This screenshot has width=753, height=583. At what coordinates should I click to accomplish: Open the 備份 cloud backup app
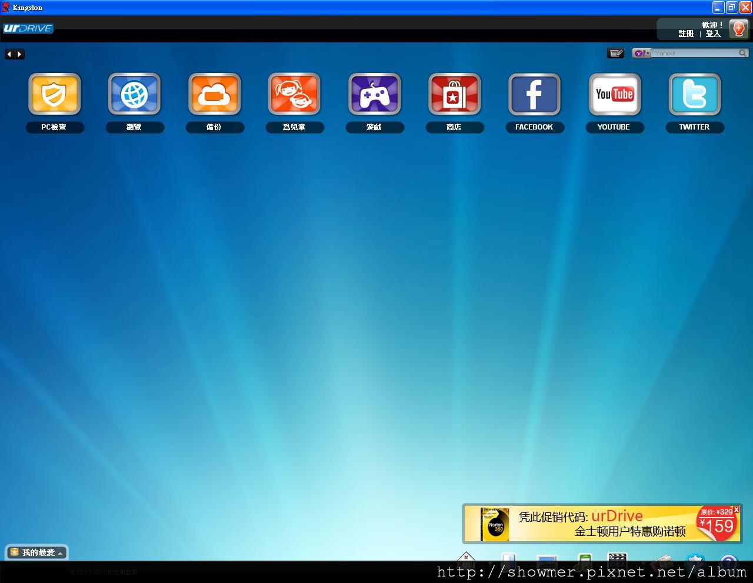[x=215, y=94]
